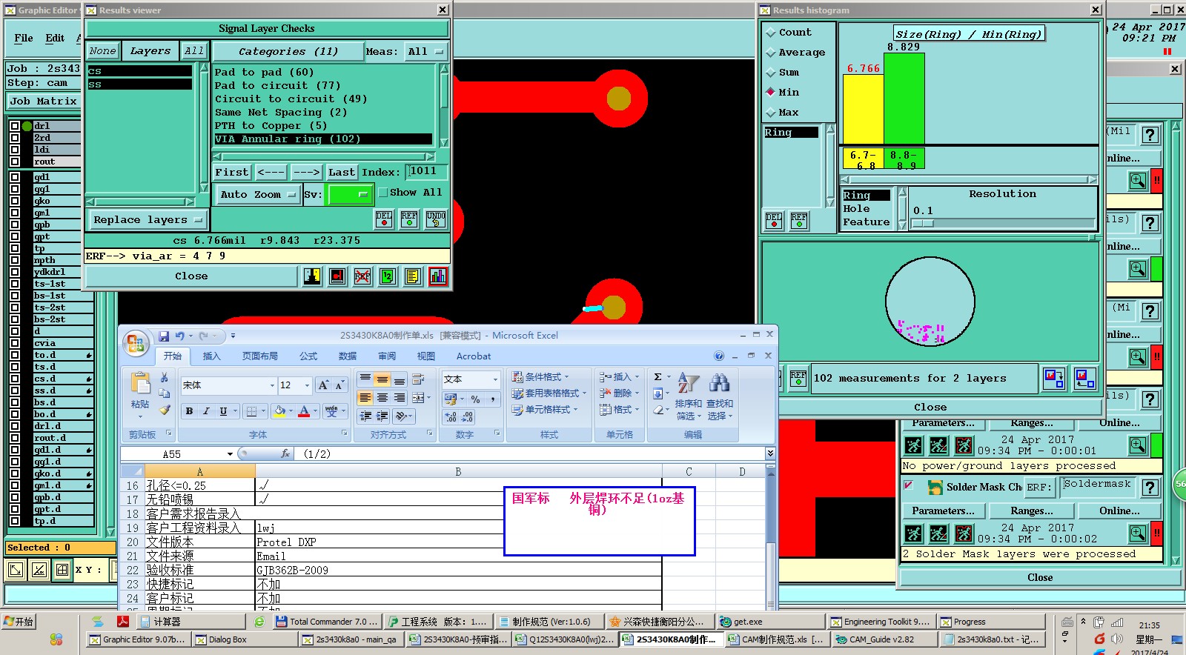
Task: Click the Job Matrix button
Action: [x=44, y=102]
